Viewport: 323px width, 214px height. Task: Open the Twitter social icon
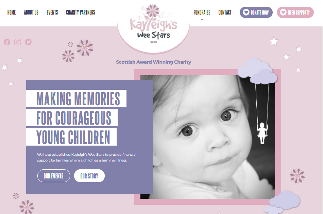(29, 42)
